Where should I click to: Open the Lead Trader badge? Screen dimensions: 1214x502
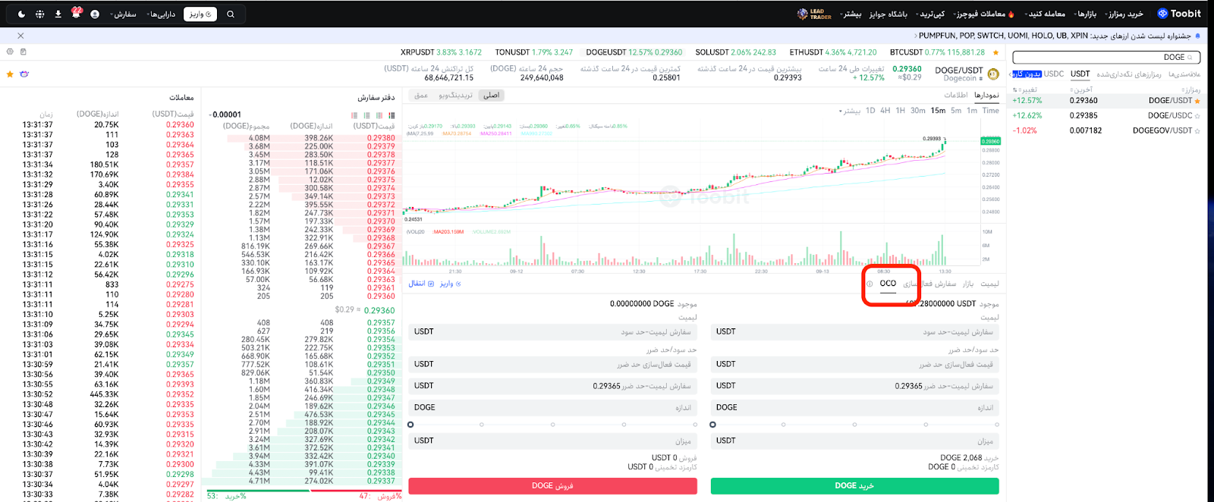[x=814, y=14]
